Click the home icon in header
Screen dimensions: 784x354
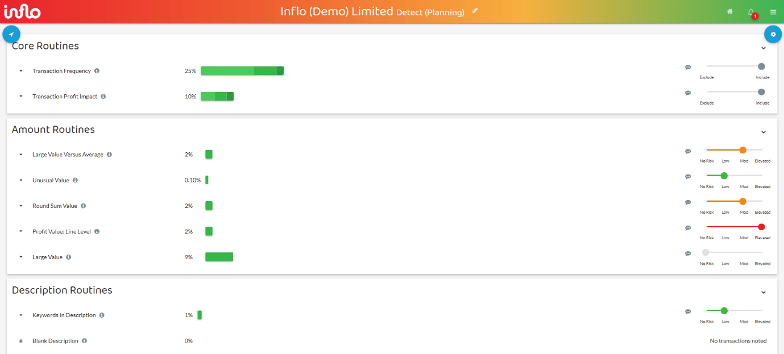tap(729, 11)
